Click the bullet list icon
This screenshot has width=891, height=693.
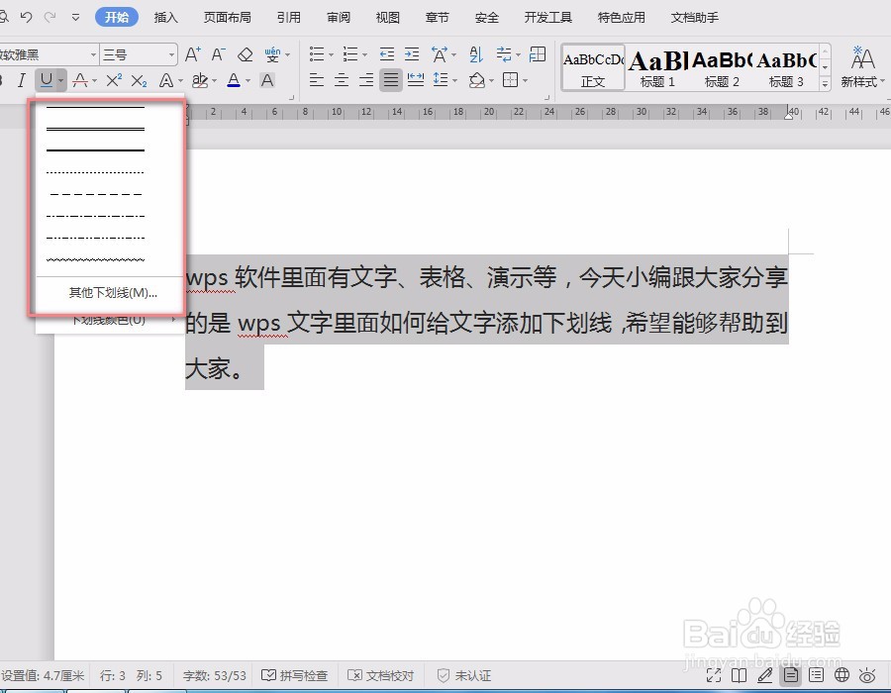[317, 54]
